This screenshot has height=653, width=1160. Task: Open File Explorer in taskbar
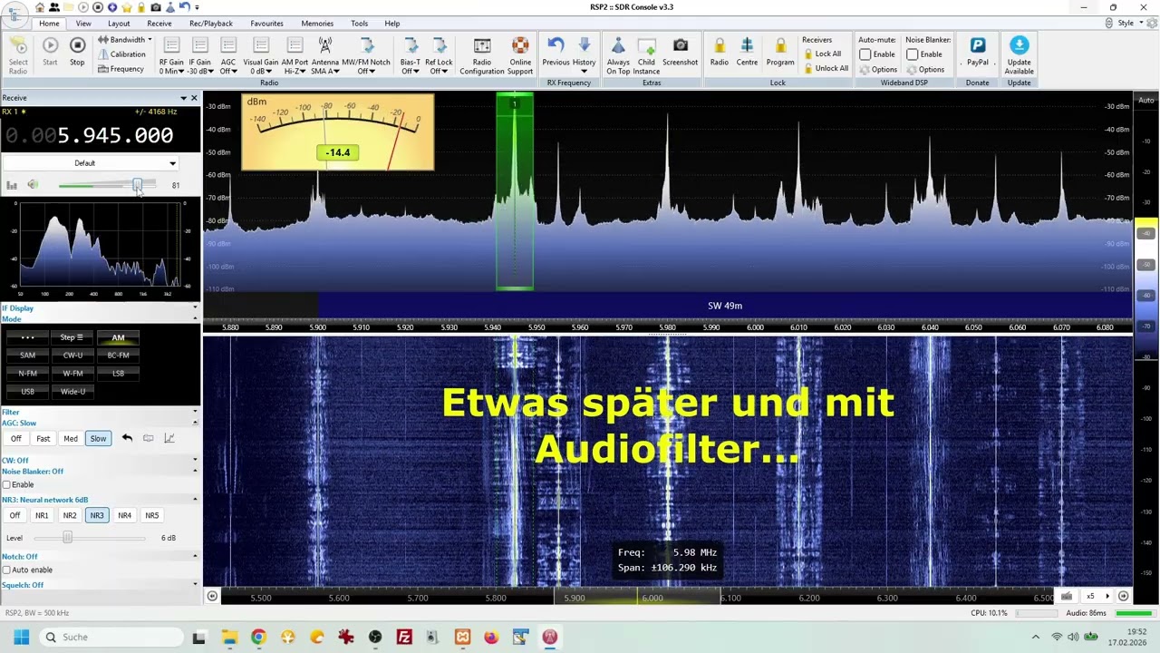[228, 637]
